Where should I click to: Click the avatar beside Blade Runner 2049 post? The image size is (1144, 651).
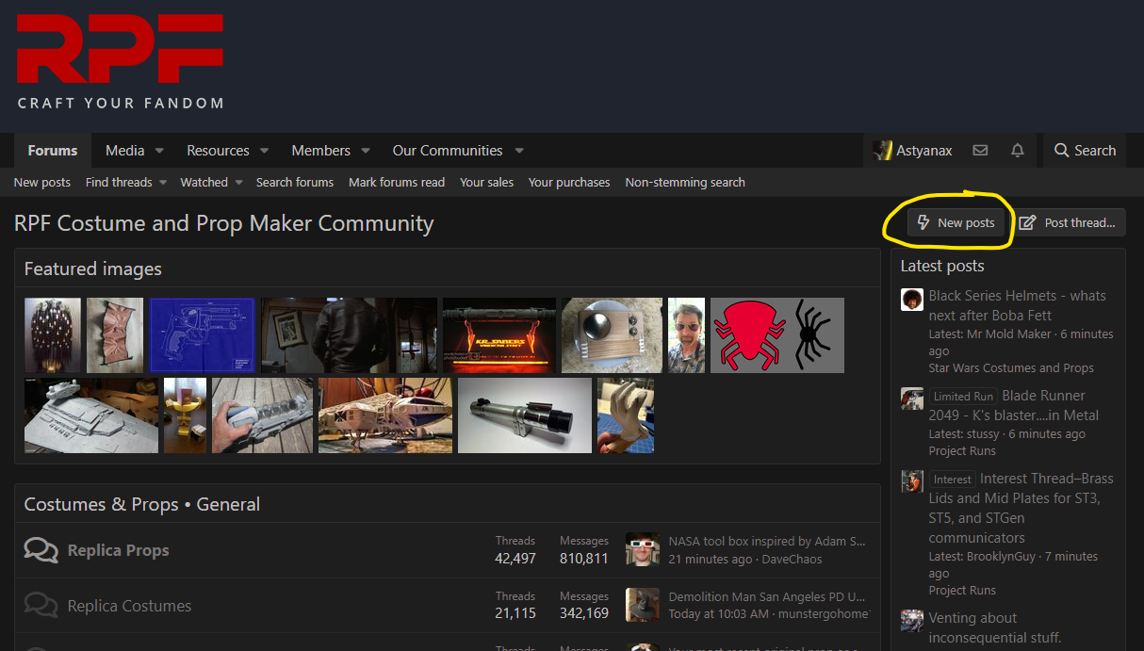point(911,399)
